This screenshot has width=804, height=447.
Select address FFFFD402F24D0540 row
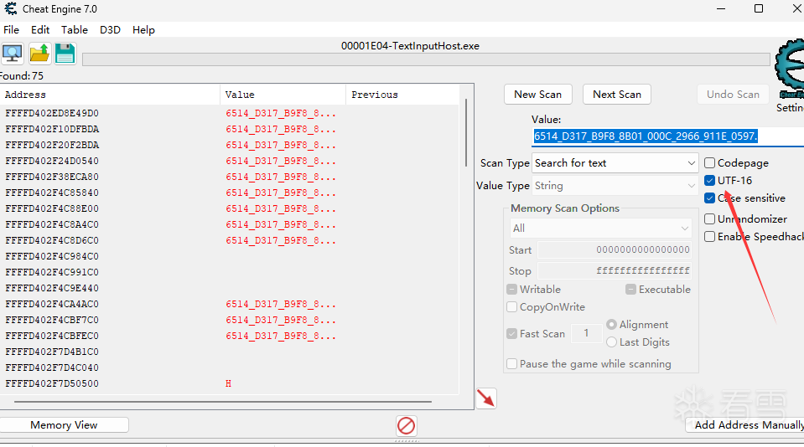(x=229, y=161)
